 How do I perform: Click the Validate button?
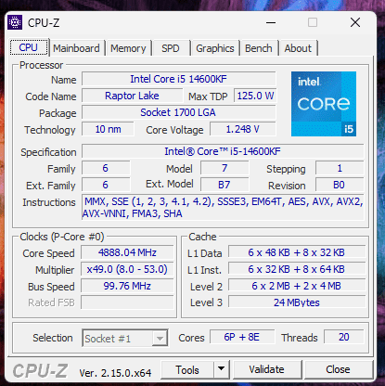pyautogui.click(x=267, y=369)
